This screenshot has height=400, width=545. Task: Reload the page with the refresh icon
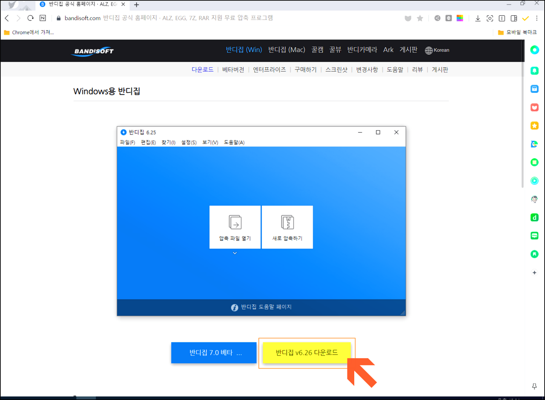point(31,18)
